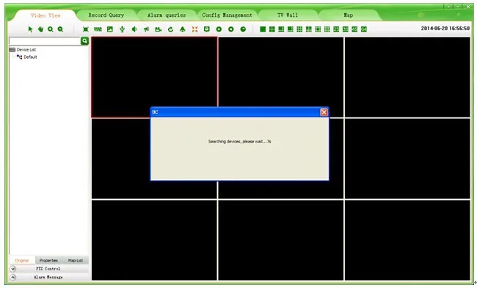Click the circular refresh arrow icon
Image resolution: width=477 pixels, height=288 pixels.
click(x=171, y=29)
